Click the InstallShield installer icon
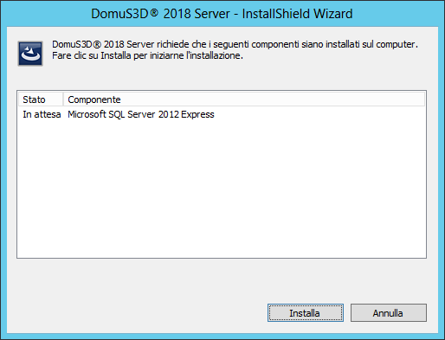445x340 pixels. pyautogui.click(x=30, y=54)
